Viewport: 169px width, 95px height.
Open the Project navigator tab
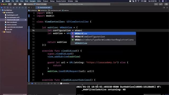click(x=2, y=8)
